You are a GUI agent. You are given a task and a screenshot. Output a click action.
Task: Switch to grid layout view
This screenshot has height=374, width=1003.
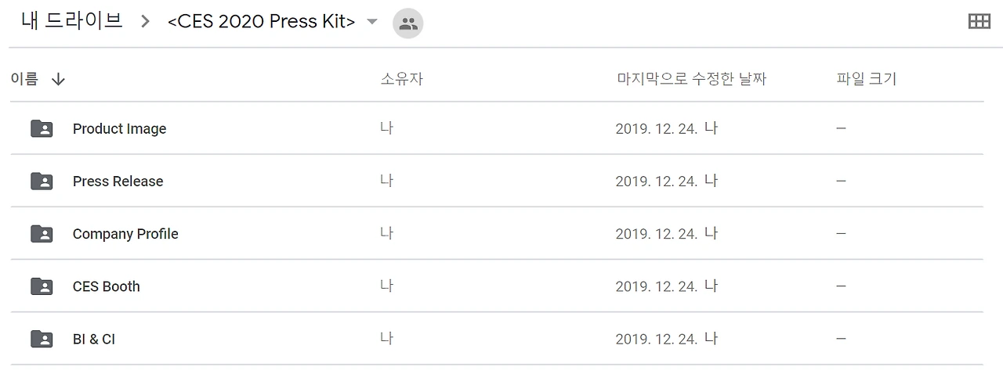(x=979, y=22)
